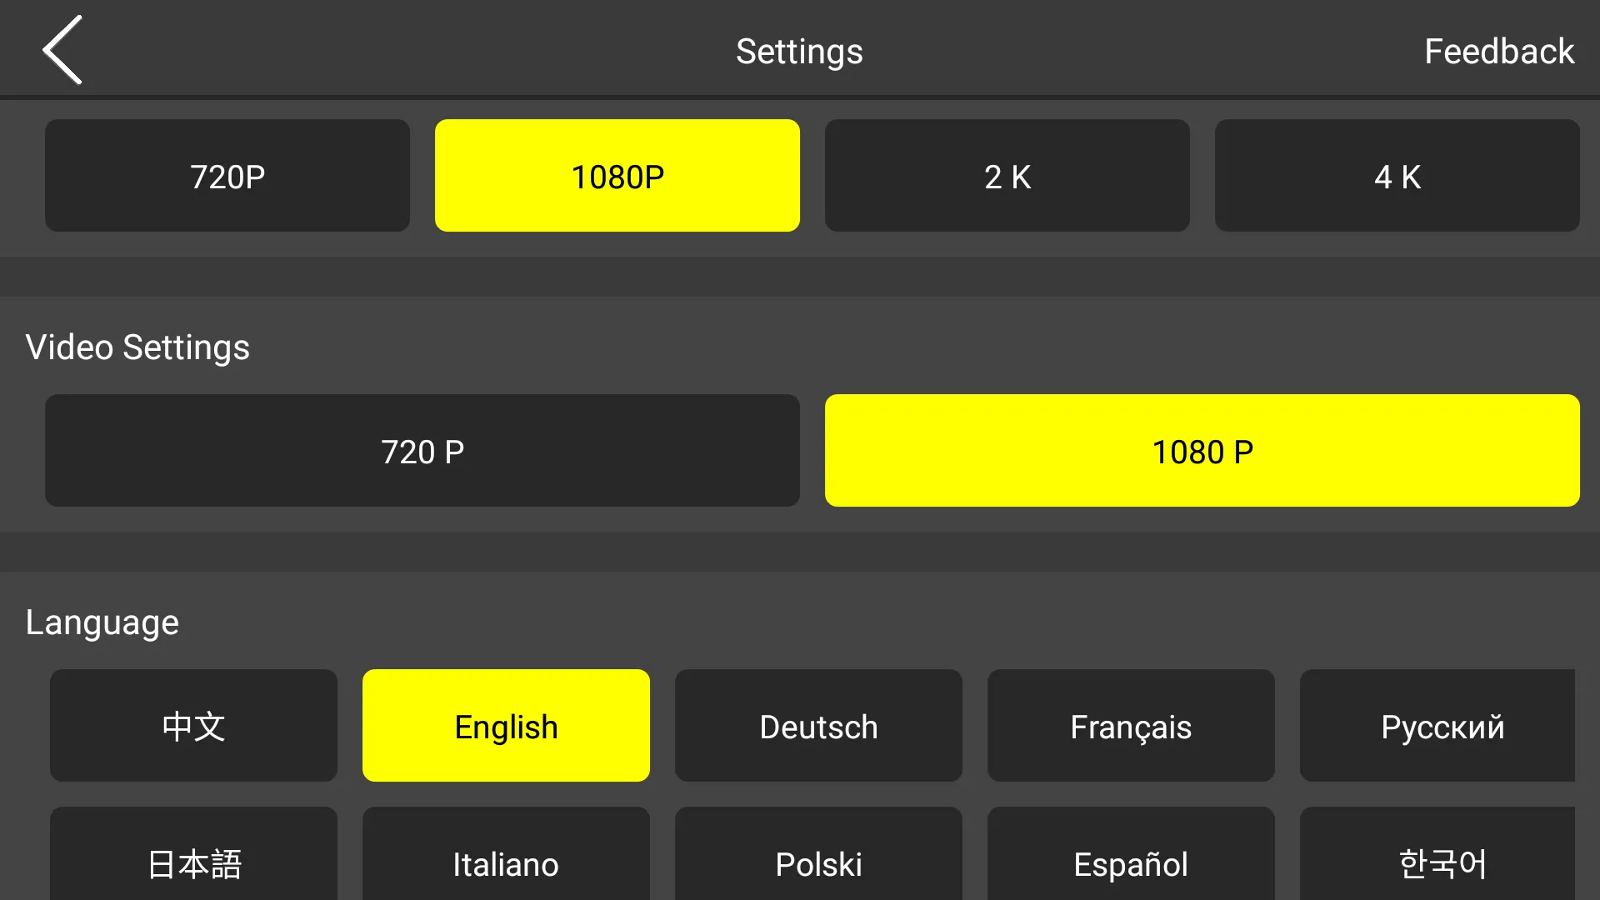Select Video Settings 720P option
This screenshot has height=900, width=1600.
coord(422,451)
